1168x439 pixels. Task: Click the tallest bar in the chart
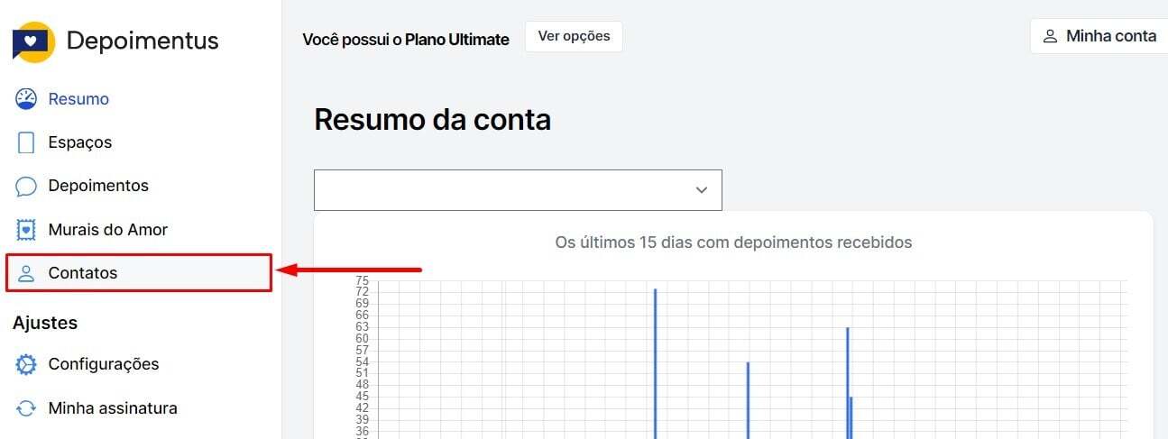655,361
